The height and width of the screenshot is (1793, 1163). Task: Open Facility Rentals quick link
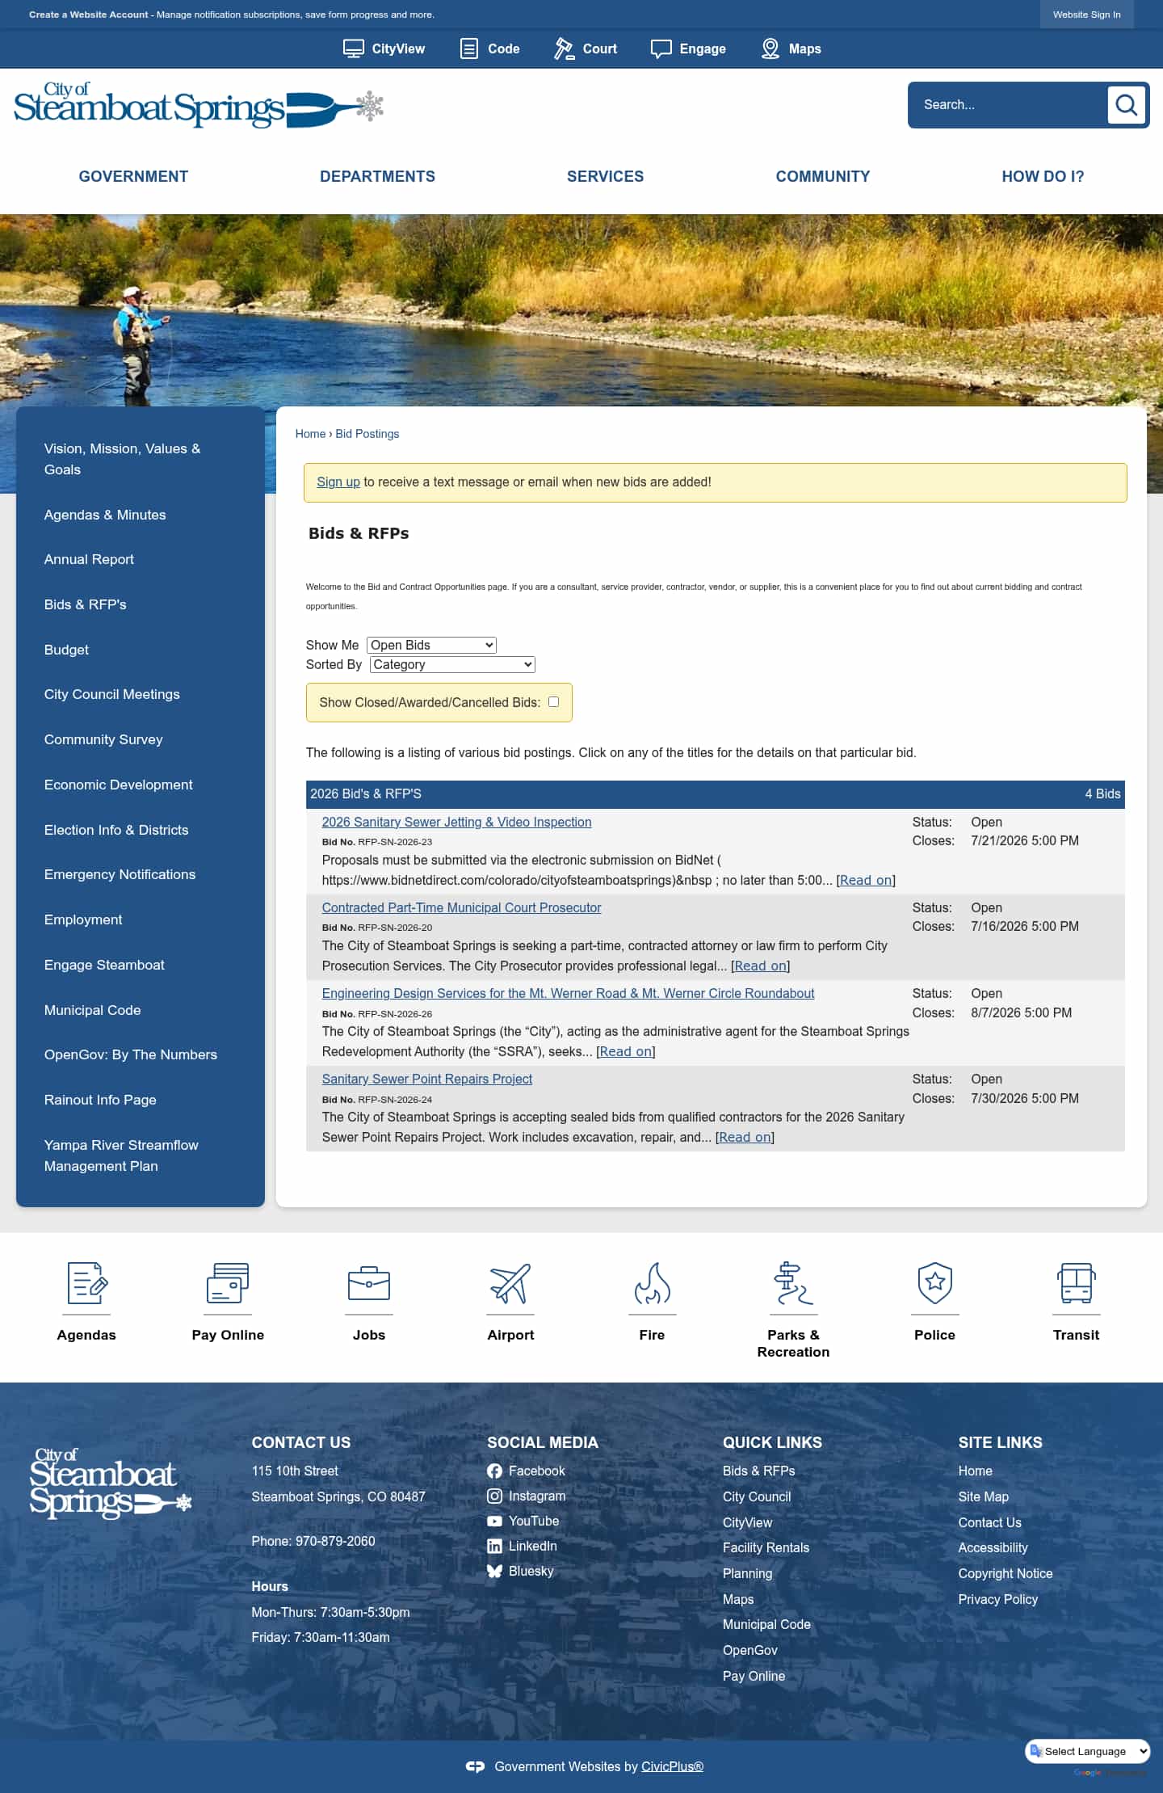(766, 1547)
